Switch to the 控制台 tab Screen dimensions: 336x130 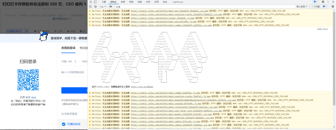[113, 2]
